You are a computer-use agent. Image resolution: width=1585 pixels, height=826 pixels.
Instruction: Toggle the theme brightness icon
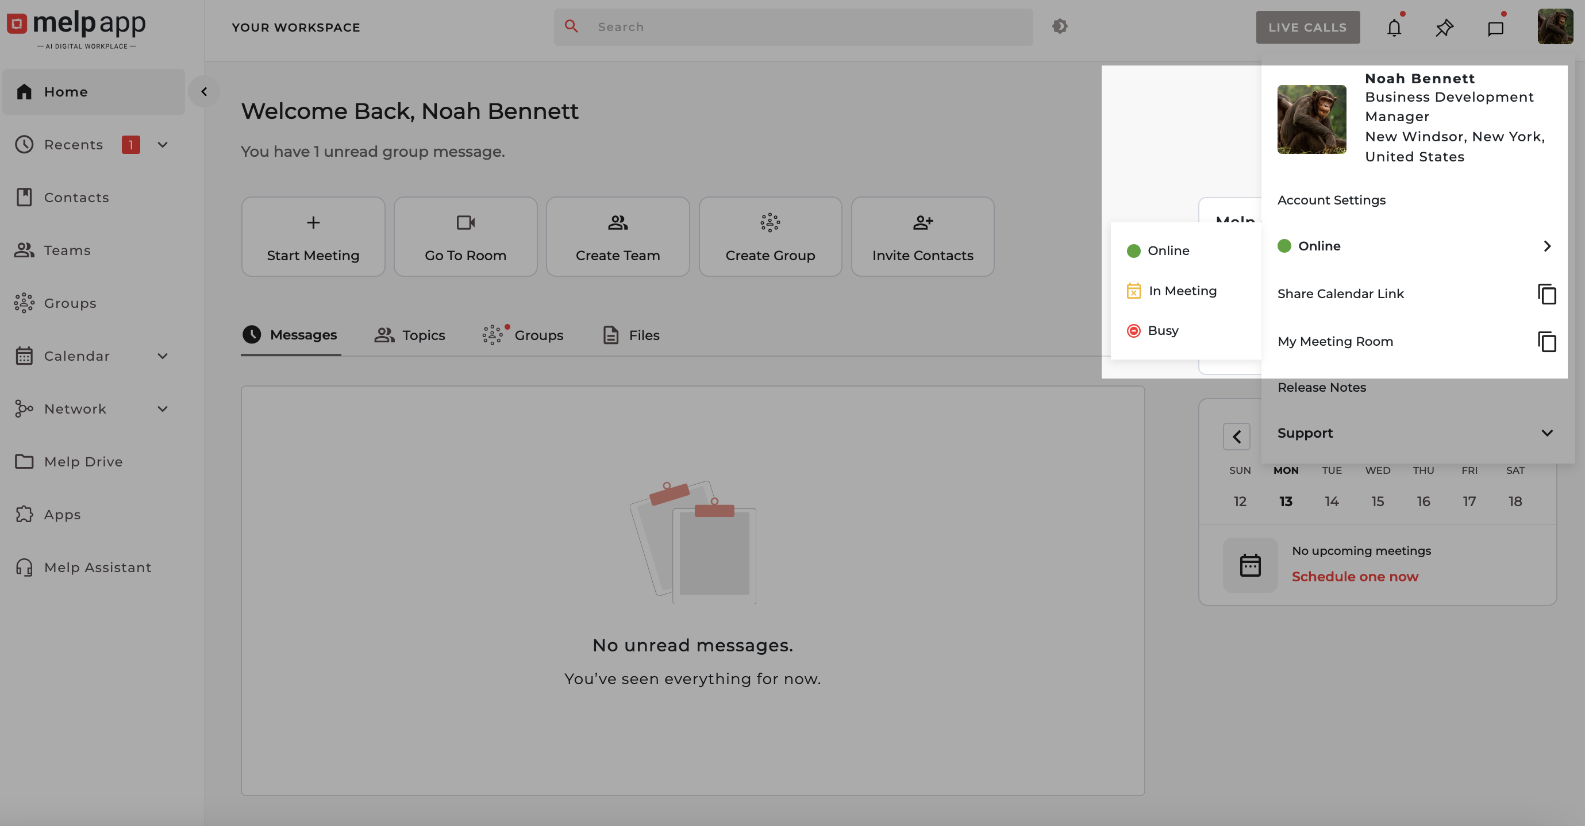1060,26
